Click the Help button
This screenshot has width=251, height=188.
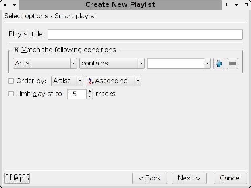click(x=17, y=178)
